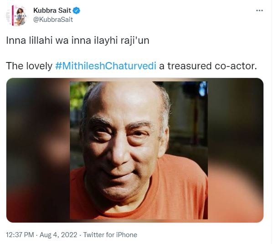Click the blue verified badge icon
273x244 pixels.
pyautogui.click(x=77, y=10)
